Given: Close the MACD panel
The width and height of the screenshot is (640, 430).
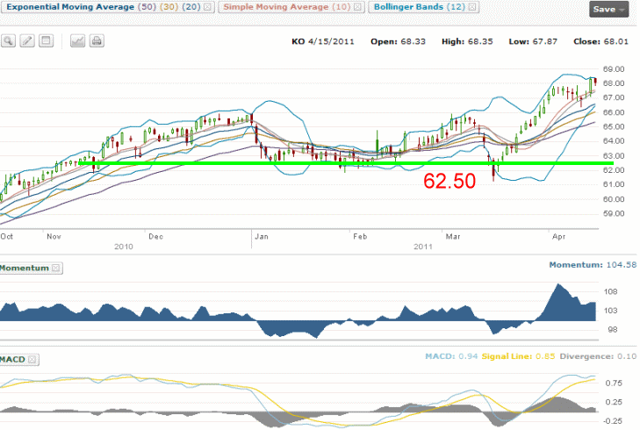Looking at the screenshot, I should point(32,360).
